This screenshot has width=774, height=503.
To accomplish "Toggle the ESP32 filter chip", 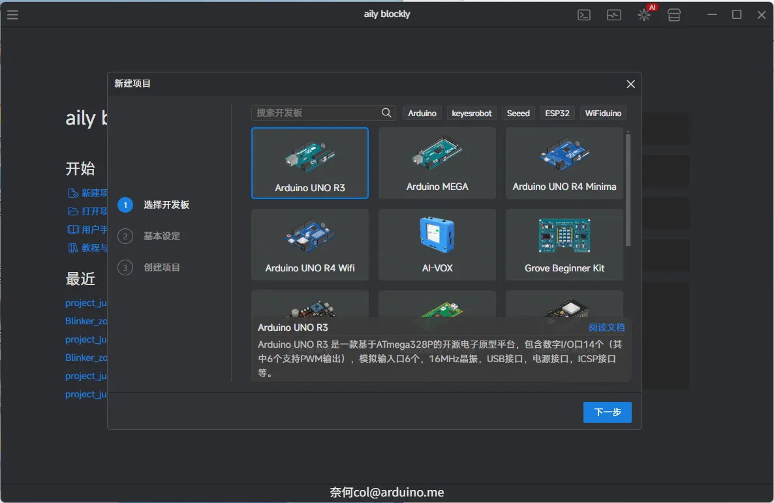I will (557, 112).
